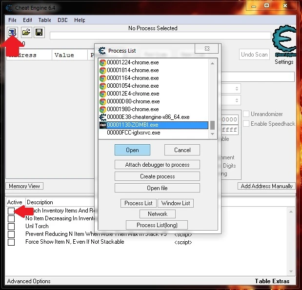Screen dimensions: 302x290
Task: Click the Description column header
Action: [40, 202]
